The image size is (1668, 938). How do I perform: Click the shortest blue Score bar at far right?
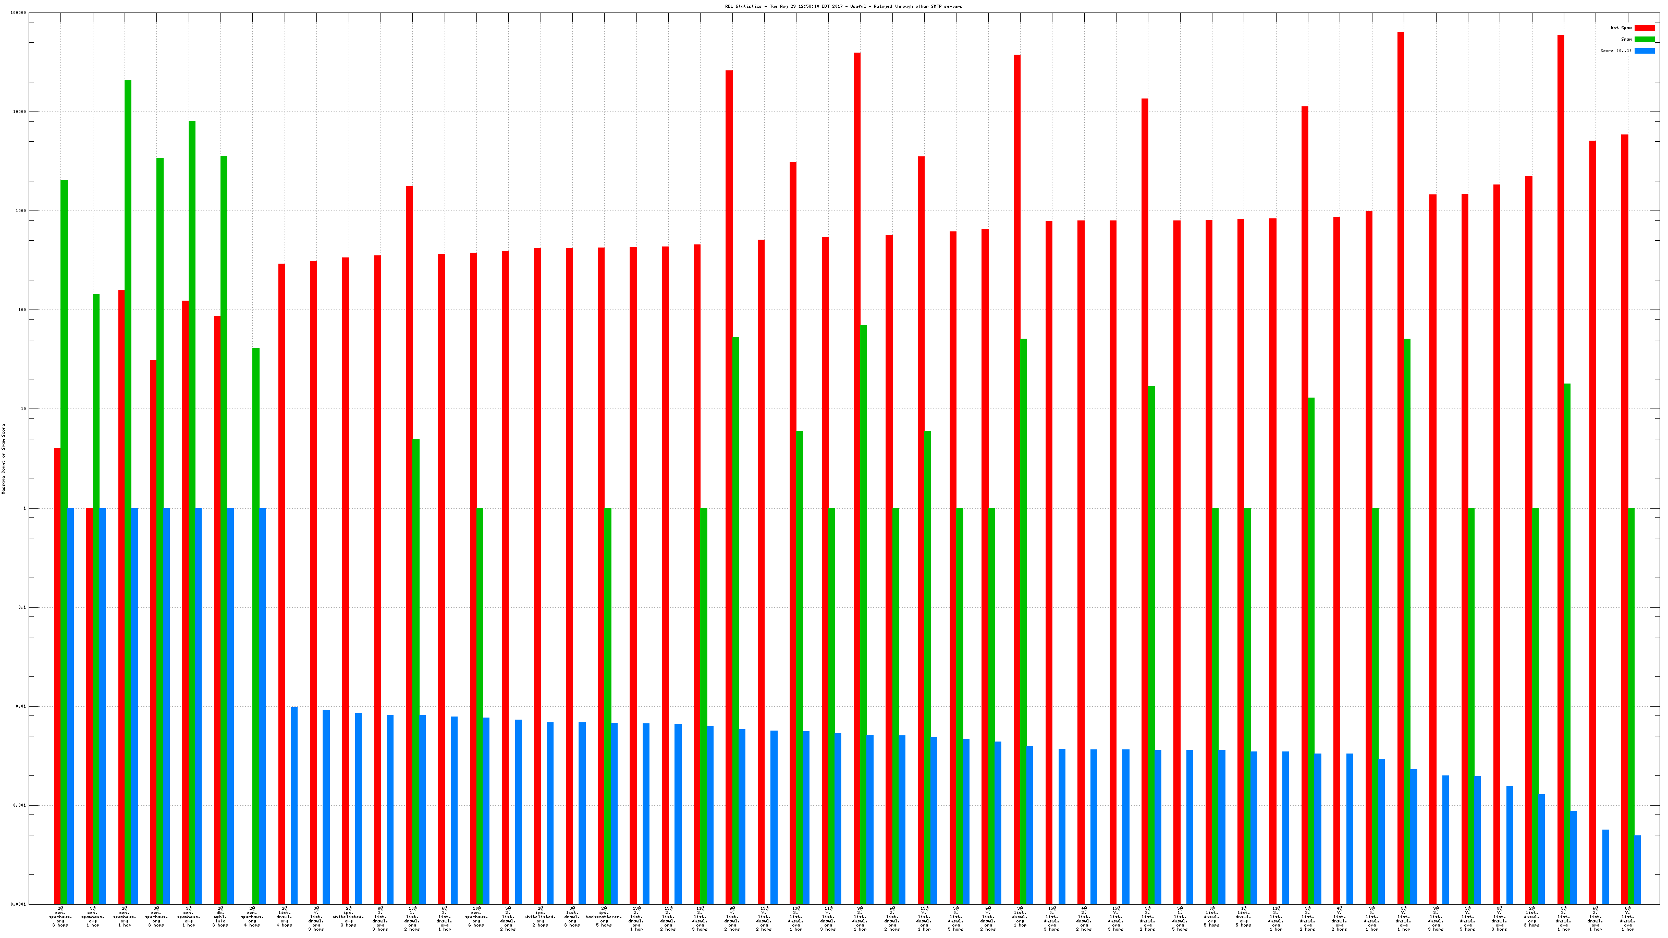[x=1638, y=869]
